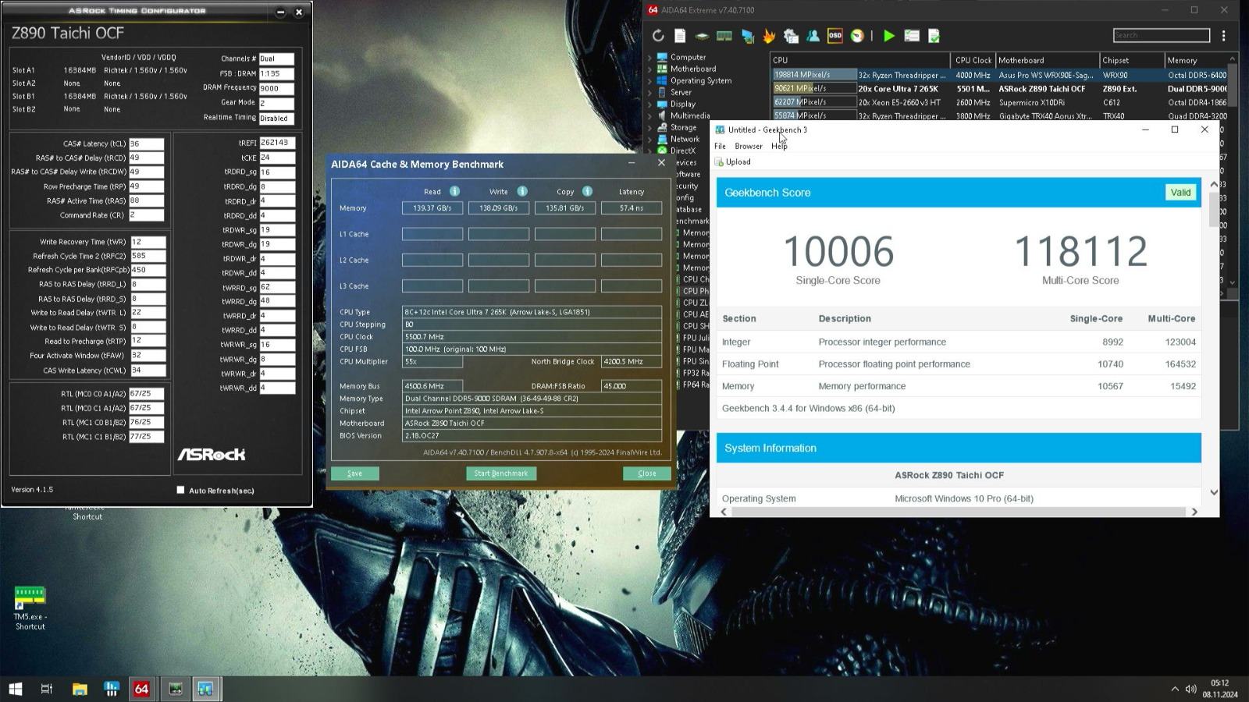Open the AIDA64 three-dot options menu
The image size is (1249, 702).
[x=1223, y=36]
